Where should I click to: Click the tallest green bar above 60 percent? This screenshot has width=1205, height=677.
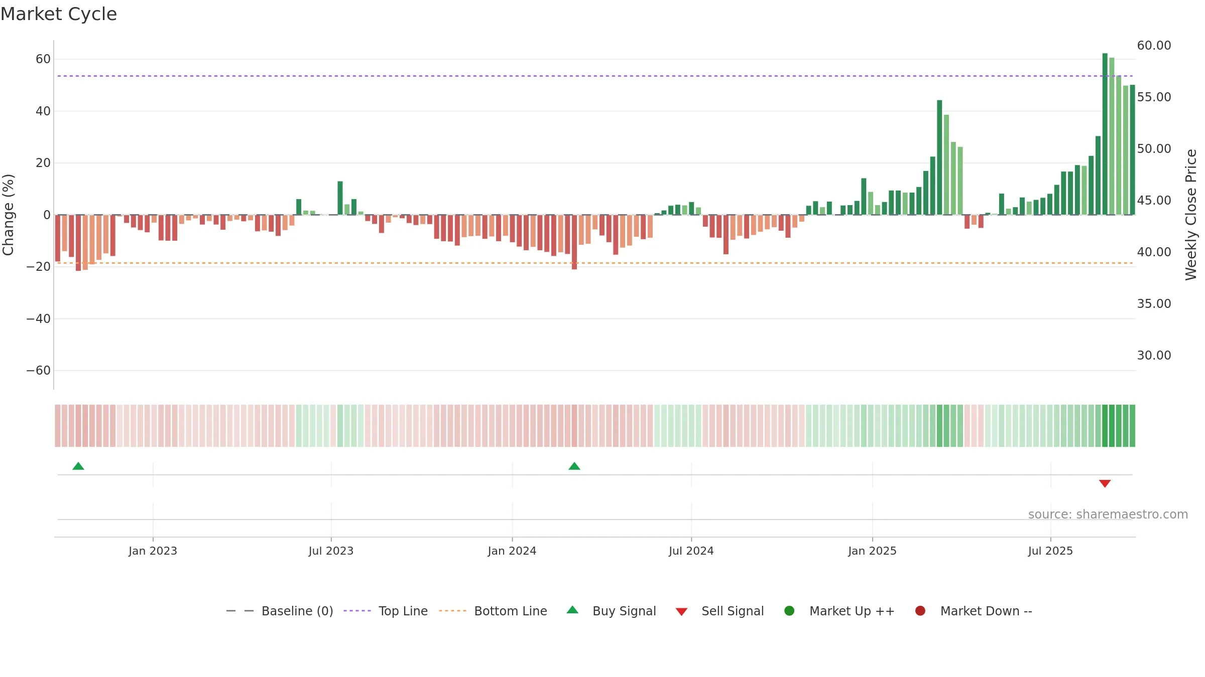[x=1105, y=134]
